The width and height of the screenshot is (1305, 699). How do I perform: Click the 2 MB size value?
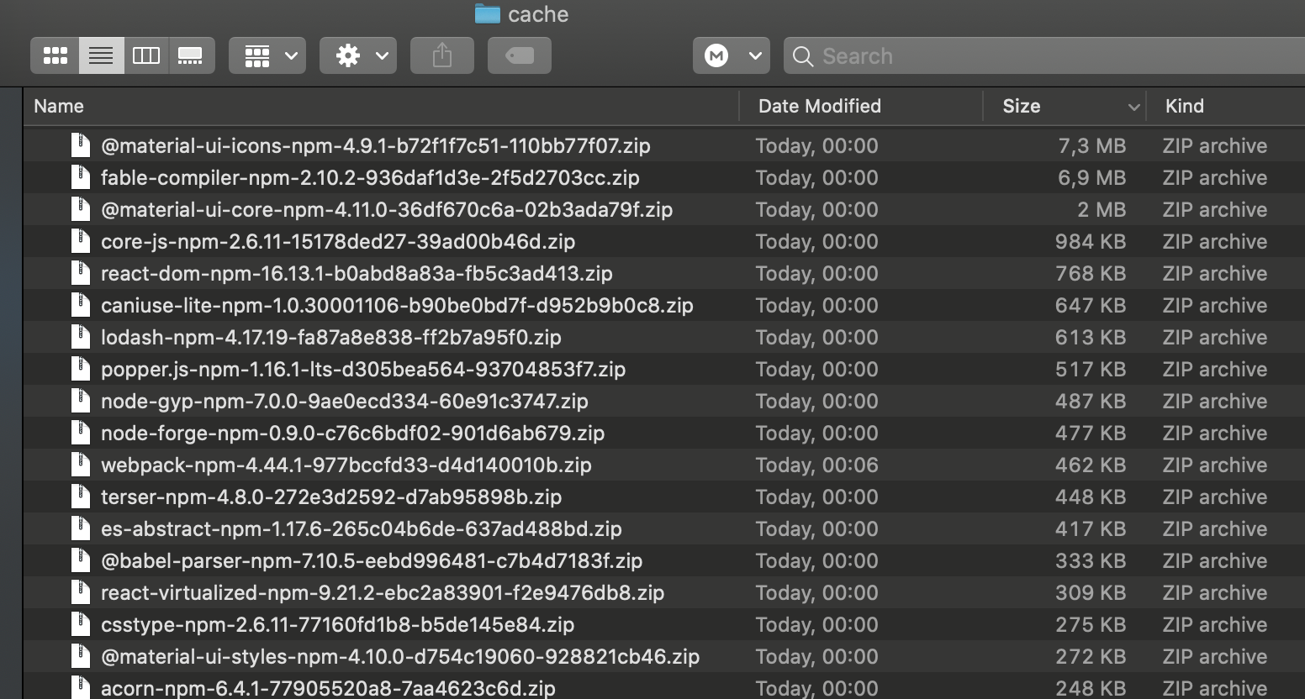(x=1102, y=210)
